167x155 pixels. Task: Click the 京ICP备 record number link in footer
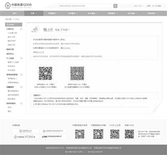74,152
